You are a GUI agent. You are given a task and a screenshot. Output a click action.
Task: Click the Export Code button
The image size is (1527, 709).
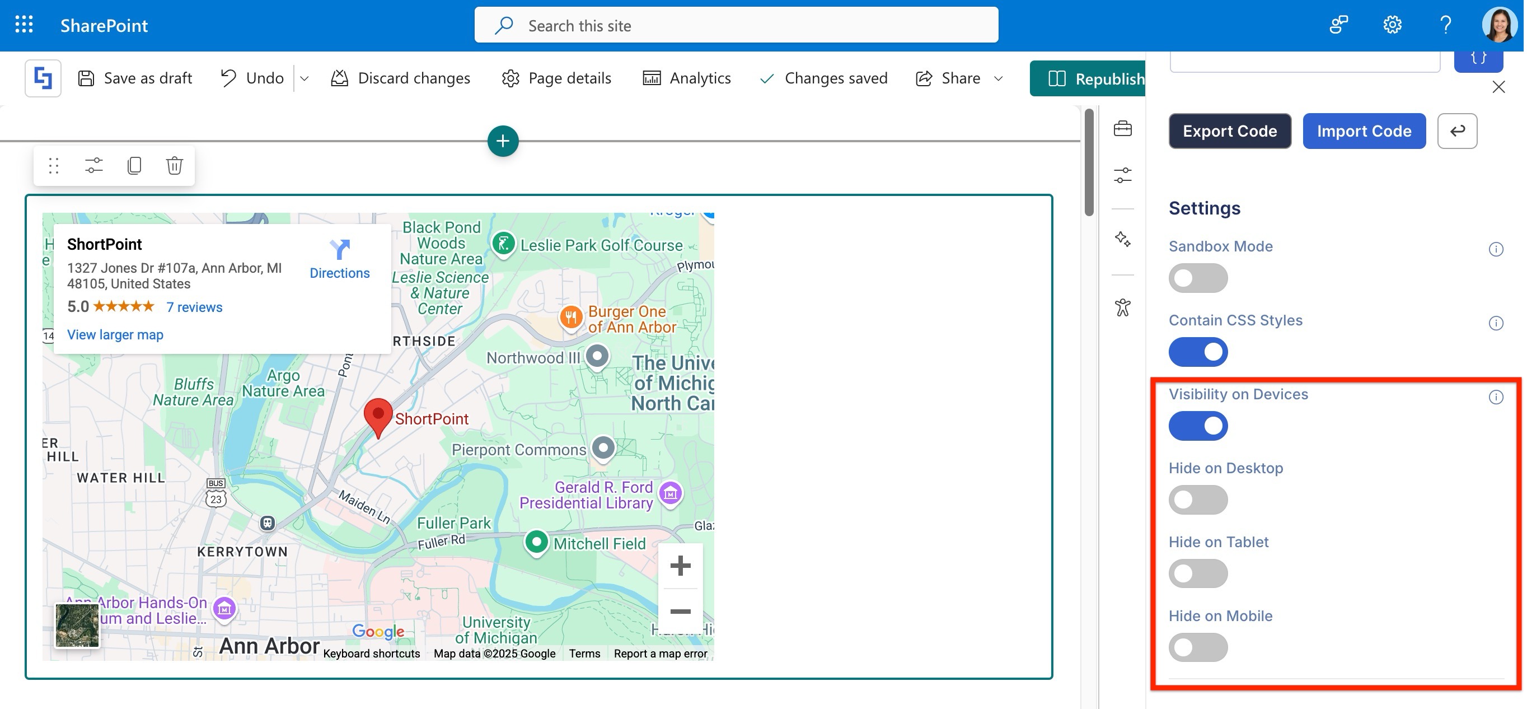[1229, 131]
